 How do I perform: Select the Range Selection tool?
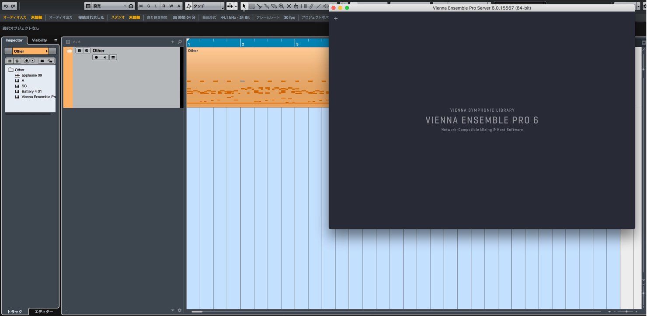point(252,6)
